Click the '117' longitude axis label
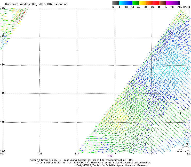Screen dimensions: 191x167 [x=152, y=154]
